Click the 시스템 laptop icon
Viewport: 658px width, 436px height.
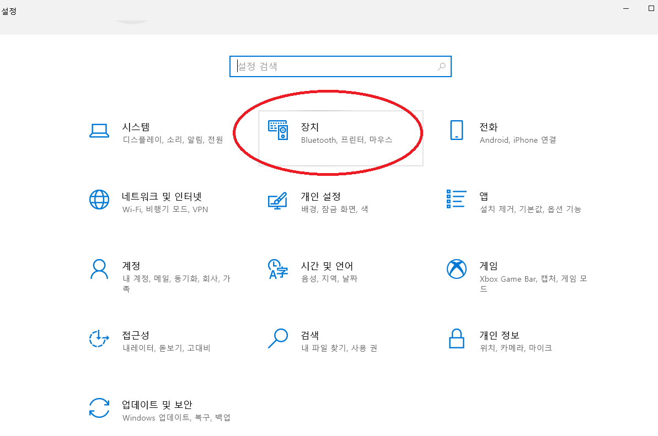pos(99,131)
